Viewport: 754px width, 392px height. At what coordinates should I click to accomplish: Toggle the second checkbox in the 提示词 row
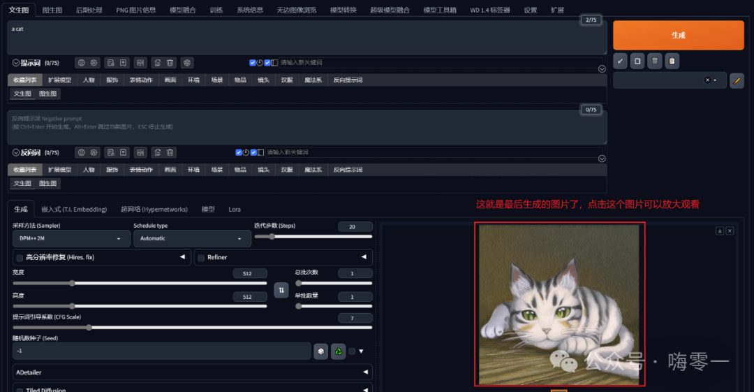click(x=267, y=63)
